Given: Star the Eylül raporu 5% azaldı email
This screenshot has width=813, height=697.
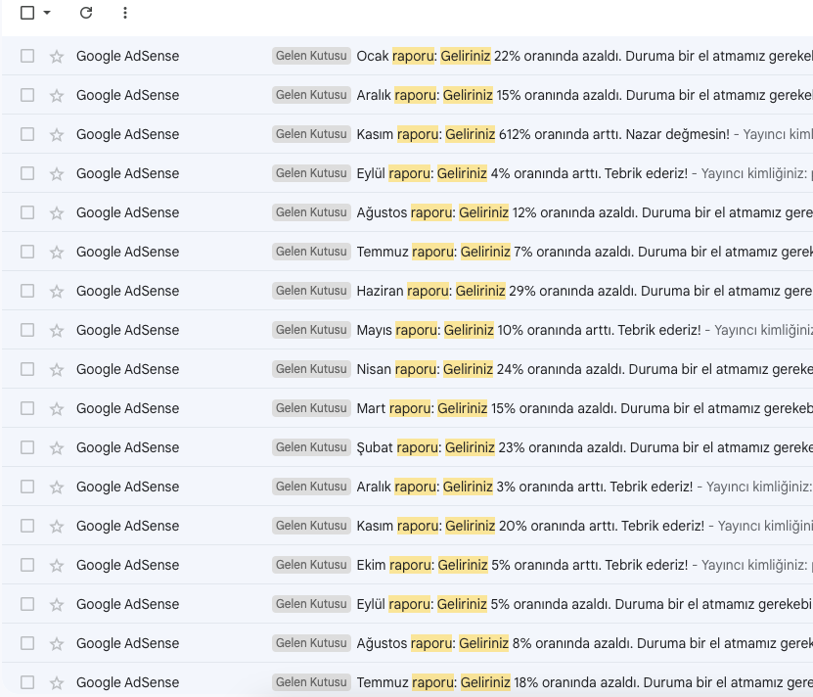Looking at the screenshot, I should (x=57, y=605).
